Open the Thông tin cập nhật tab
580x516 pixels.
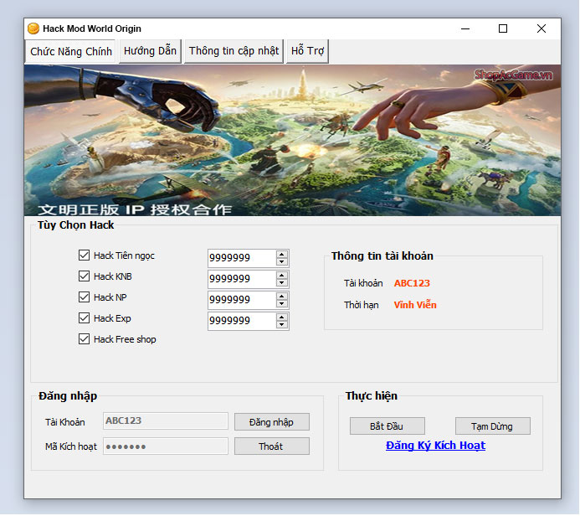coord(234,51)
